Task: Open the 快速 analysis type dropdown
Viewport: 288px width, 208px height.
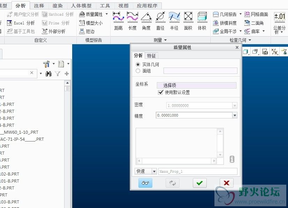Action: (x=154, y=171)
